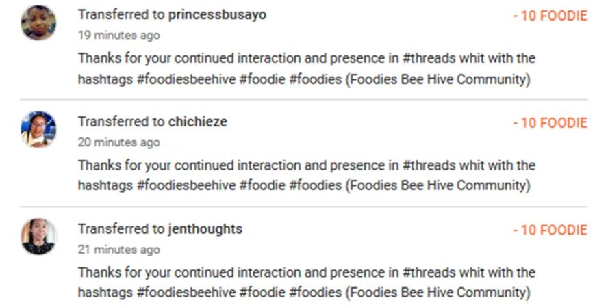This screenshot has width=595, height=307.
Task: Click the '19 minutes ago' timestamp
Action: [x=118, y=36]
